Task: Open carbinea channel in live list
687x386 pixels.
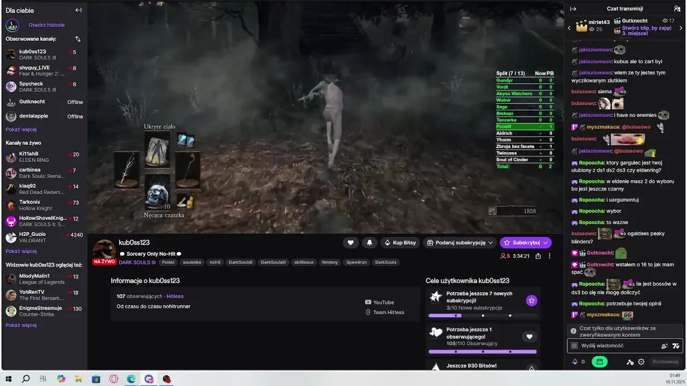Action: tap(43, 173)
